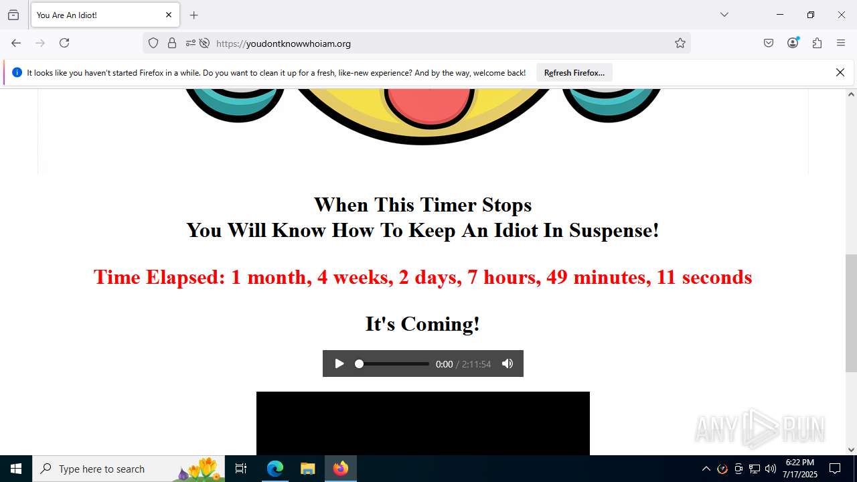Click the scrollbar down arrow

(851, 450)
